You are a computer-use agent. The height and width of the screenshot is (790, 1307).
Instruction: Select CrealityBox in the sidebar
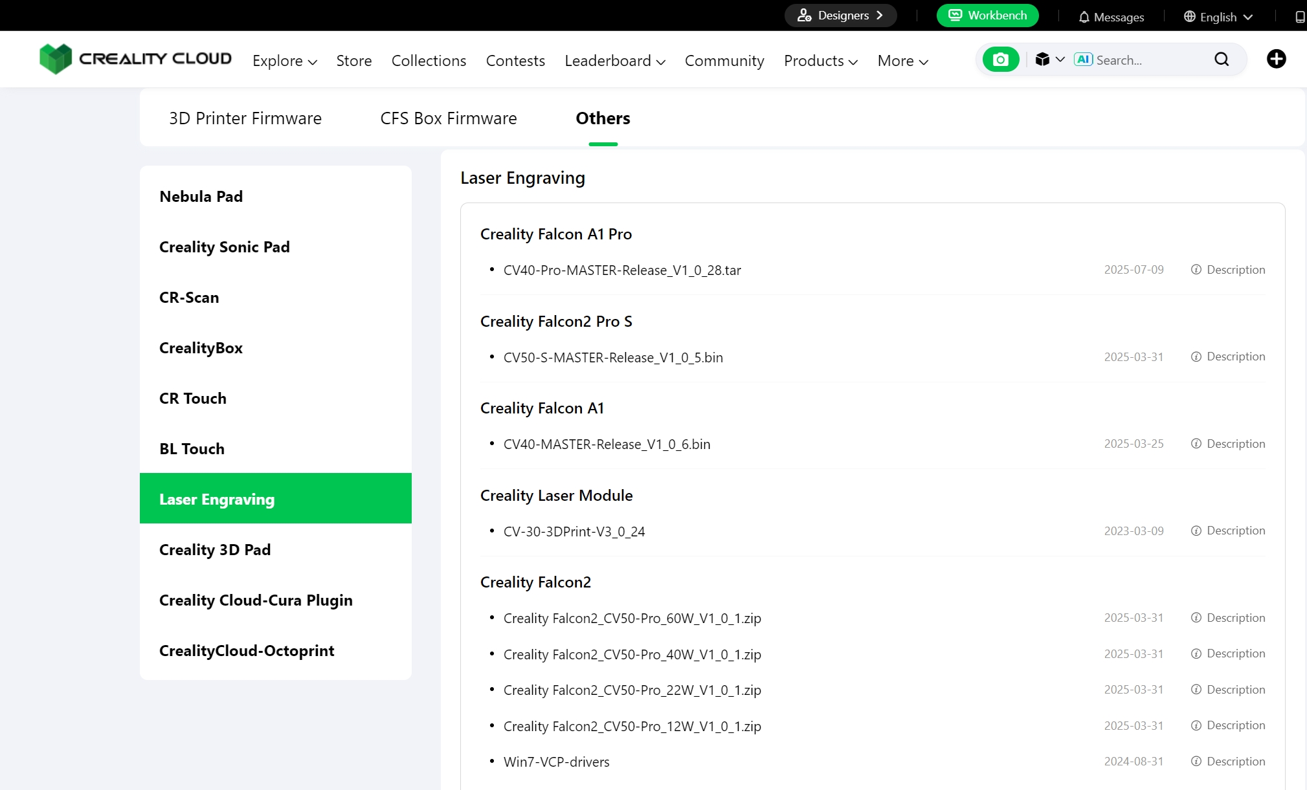(276, 348)
